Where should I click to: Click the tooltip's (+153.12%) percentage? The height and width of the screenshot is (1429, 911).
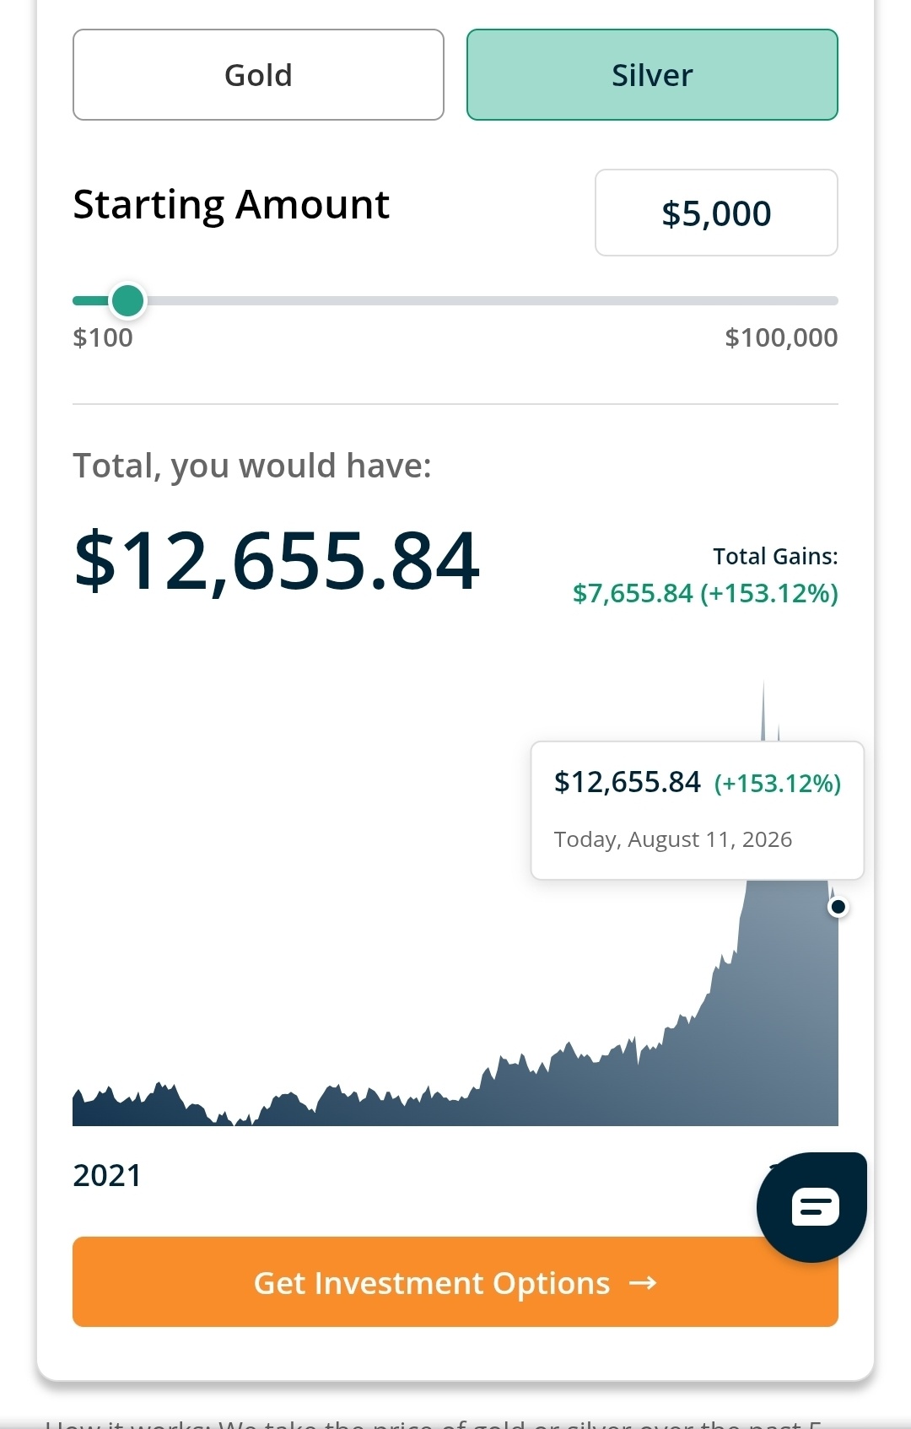tap(778, 784)
